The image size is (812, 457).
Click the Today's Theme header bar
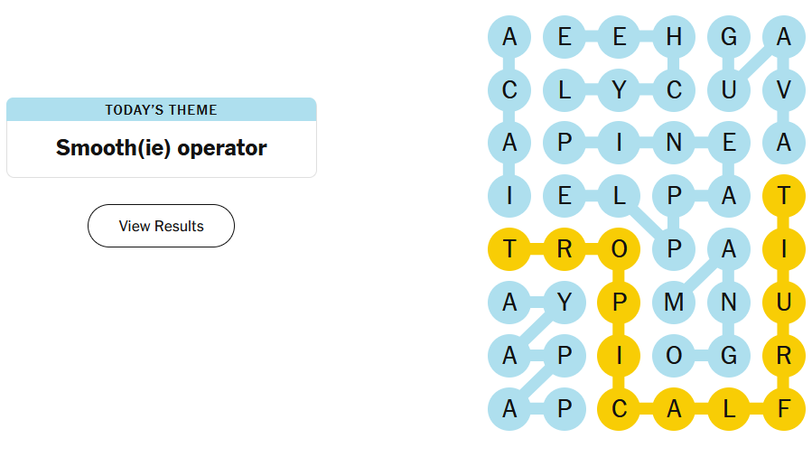click(161, 109)
